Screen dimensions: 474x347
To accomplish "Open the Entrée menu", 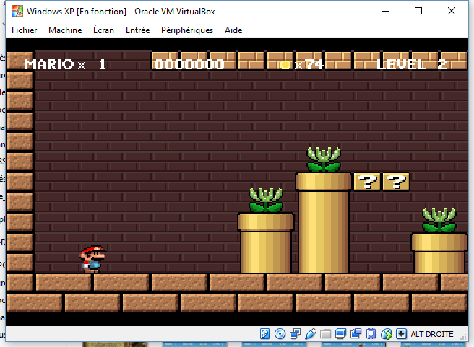I will [x=137, y=30].
